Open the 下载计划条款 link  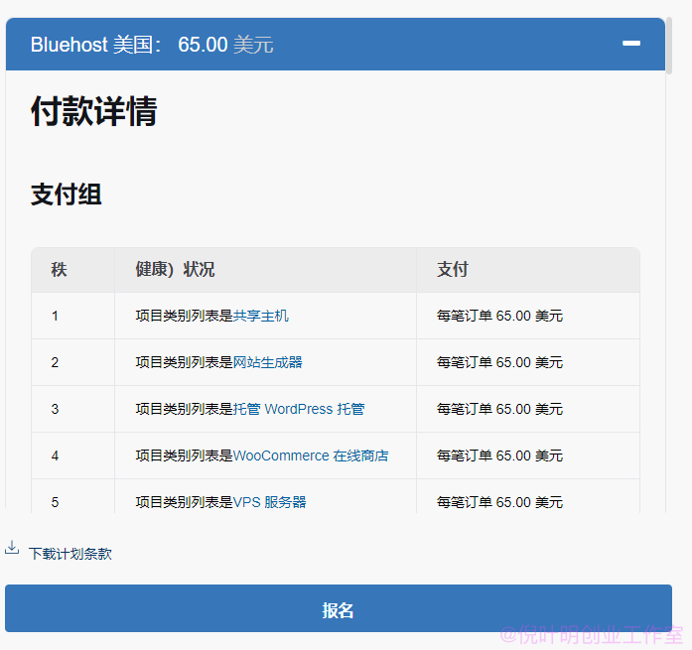coord(70,554)
